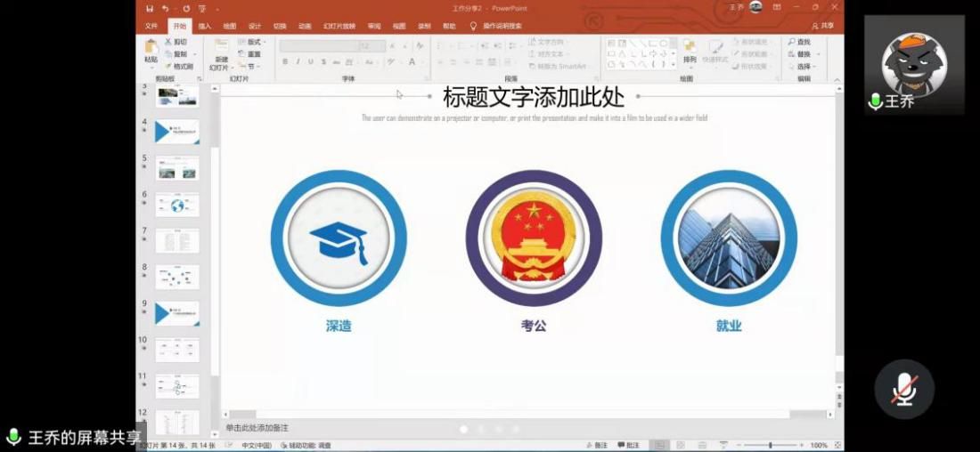Select slide 4 thumbnail

177,132
